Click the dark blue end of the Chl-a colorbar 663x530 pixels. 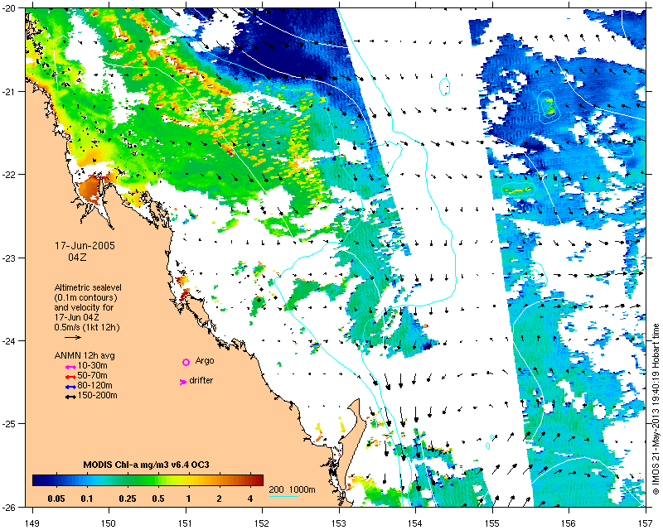coord(38,480)
